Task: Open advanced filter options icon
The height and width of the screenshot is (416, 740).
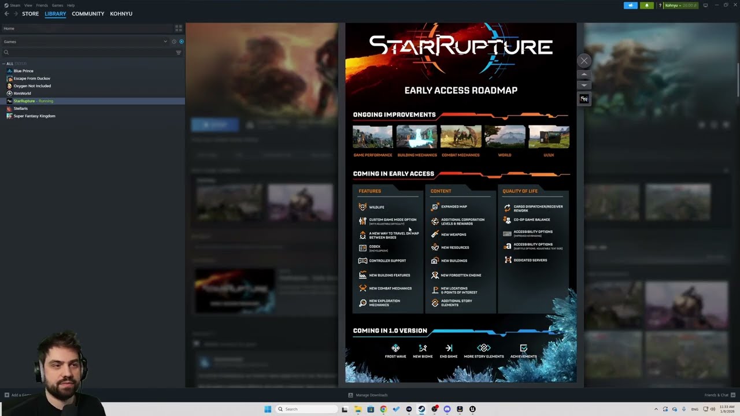Action: click(x=179, y=53)
